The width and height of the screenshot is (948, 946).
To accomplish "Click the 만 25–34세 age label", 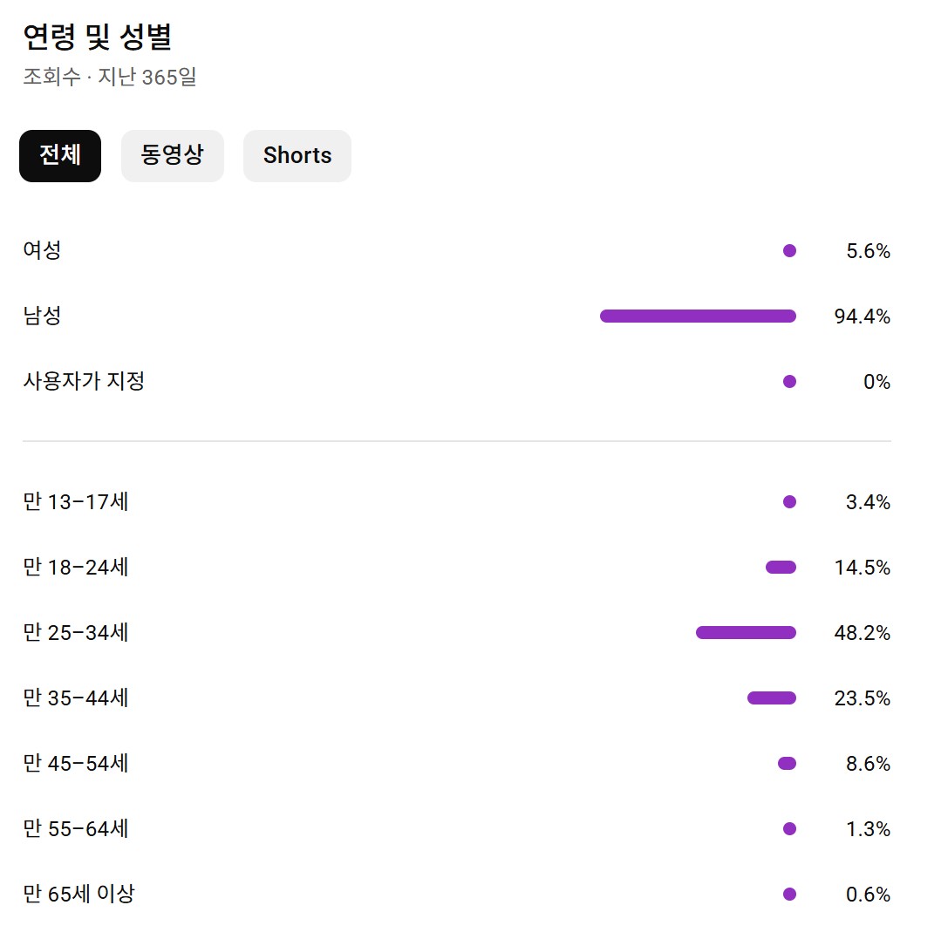I will point(76,633).
